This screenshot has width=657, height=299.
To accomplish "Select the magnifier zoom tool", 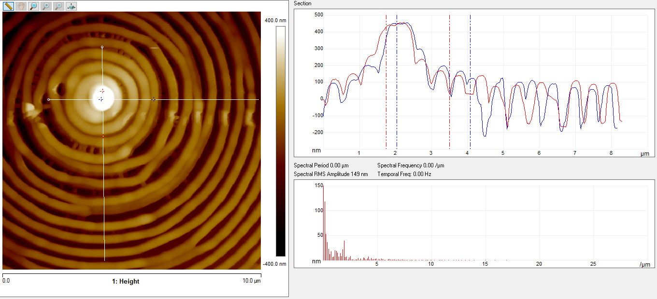I will (33, 6).
